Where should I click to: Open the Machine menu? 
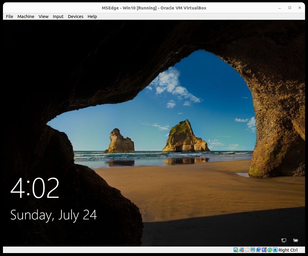coord(26,17)
